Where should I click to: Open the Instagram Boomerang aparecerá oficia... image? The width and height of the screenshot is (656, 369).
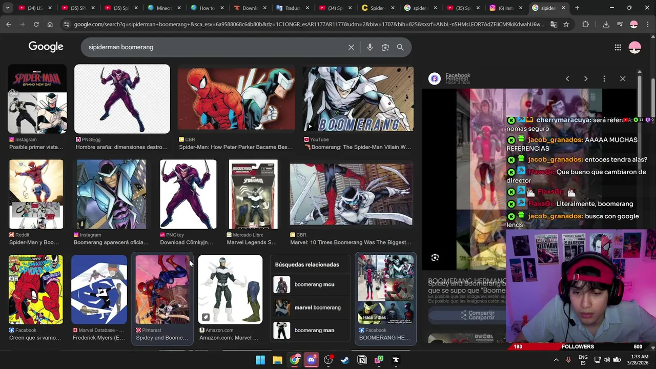coord(111,194)
